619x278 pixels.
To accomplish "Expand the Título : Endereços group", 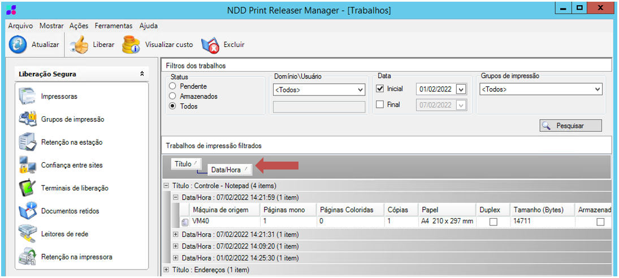I will [166, 270].
